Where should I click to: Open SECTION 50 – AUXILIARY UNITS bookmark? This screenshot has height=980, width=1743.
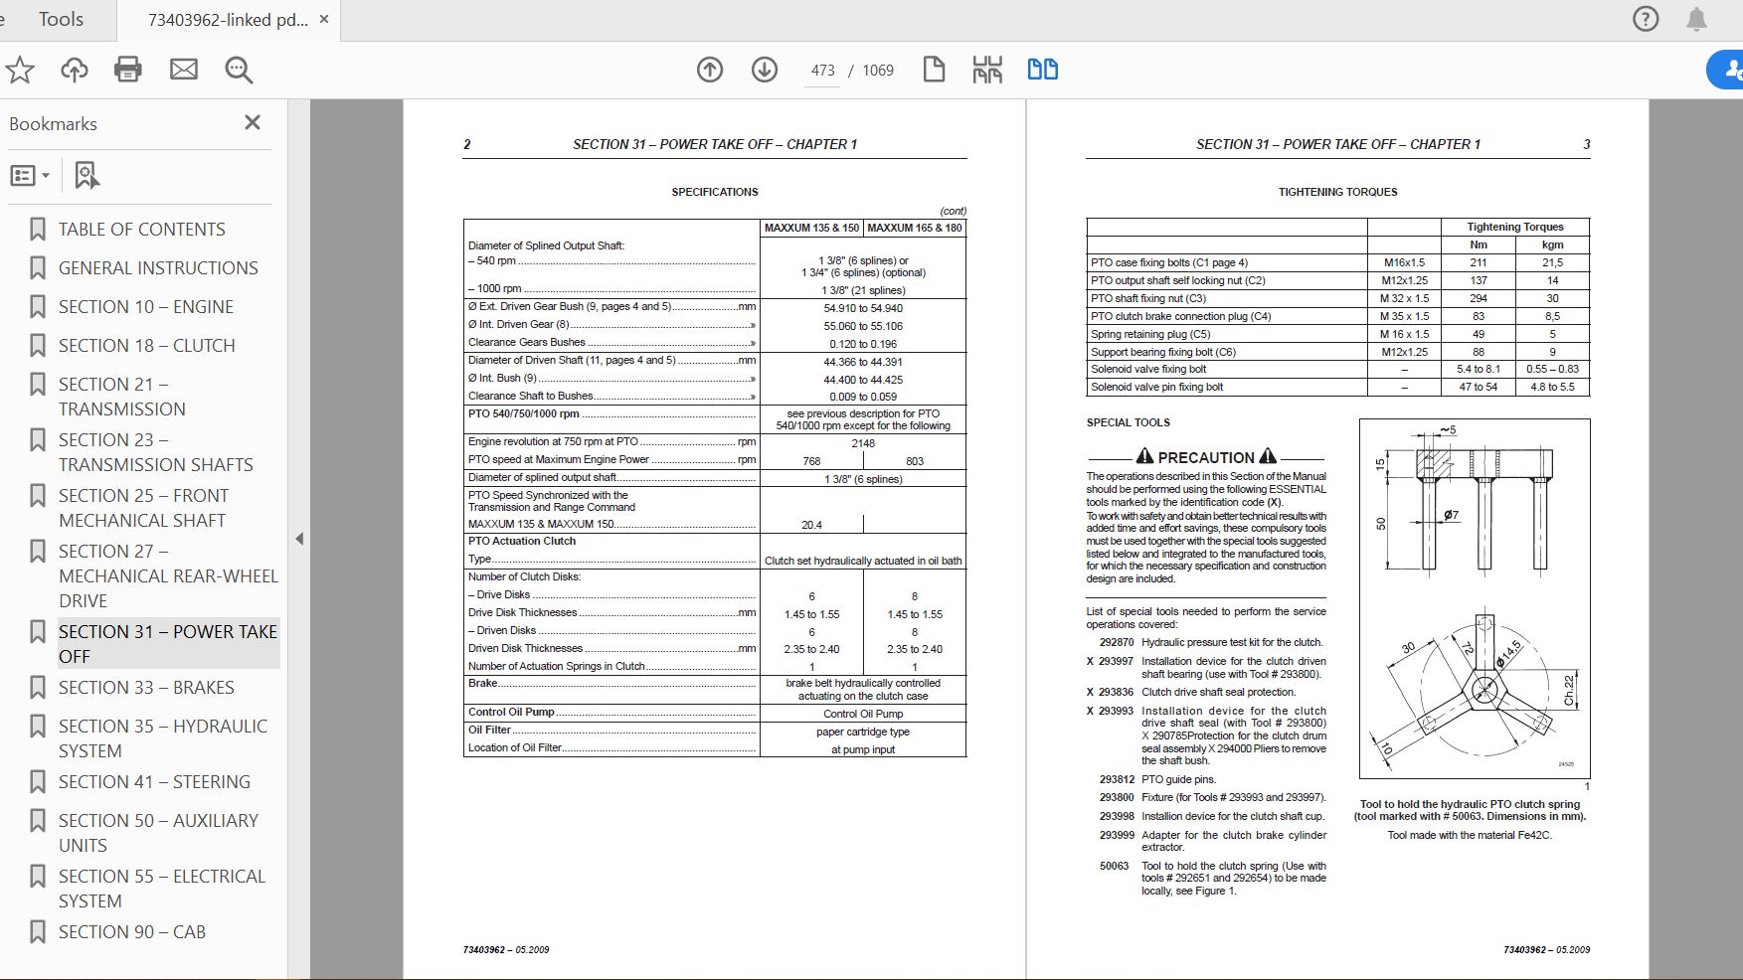tap(158, 833)
